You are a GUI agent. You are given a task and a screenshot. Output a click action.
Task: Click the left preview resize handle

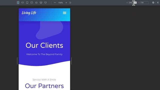(17, 61)
